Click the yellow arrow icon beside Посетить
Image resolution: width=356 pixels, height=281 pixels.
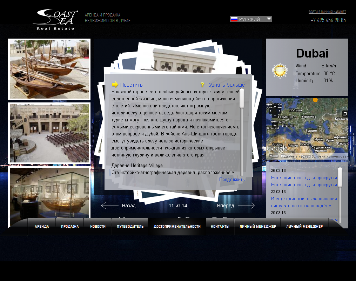click(115, 85)
